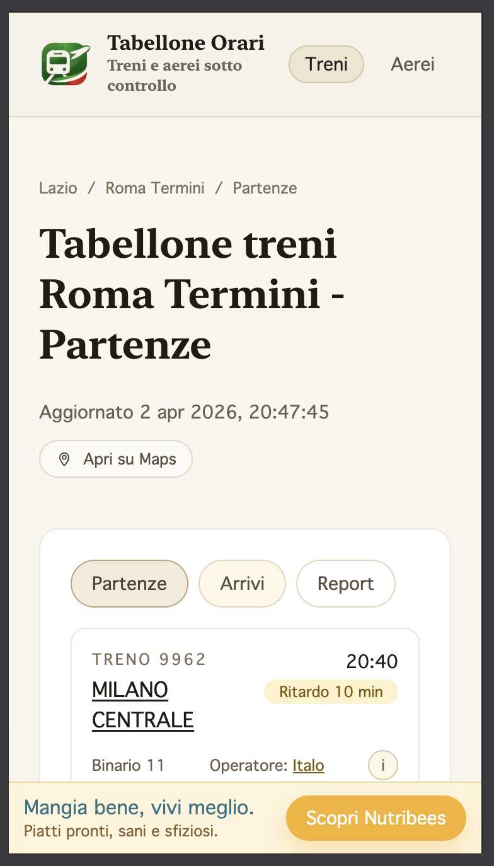Switch to the Arrivi tab
Viewport: 494px width, 866px height.
tap(242, 583)
